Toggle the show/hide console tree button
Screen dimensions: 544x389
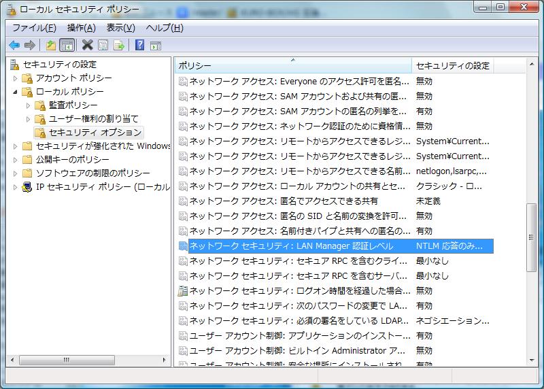(67, 46)
